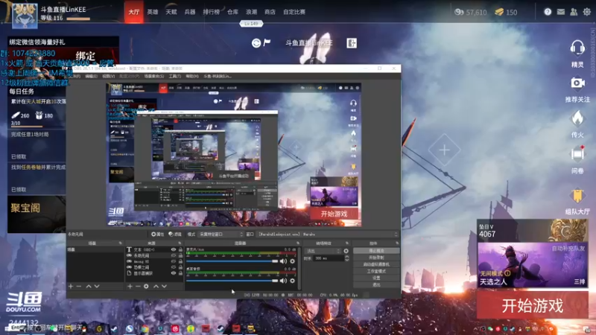This screenshot has width=596, height=335.
Task: Click 属性 properties button in source toolbar
Action: coord(157,234)
